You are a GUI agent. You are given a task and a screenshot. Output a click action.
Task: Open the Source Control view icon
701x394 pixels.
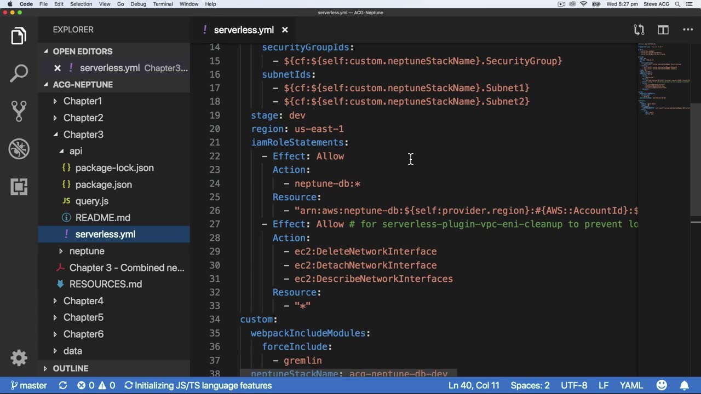click(x=19, y=111)
